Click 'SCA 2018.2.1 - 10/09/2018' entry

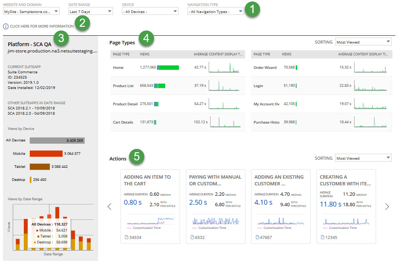point(31,108)
